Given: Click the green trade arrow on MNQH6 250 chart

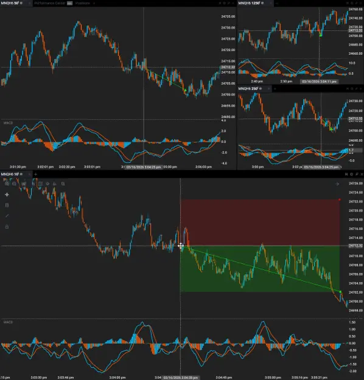Looking at the screenshot, I should pyautogui.click(x=331, y=130).
